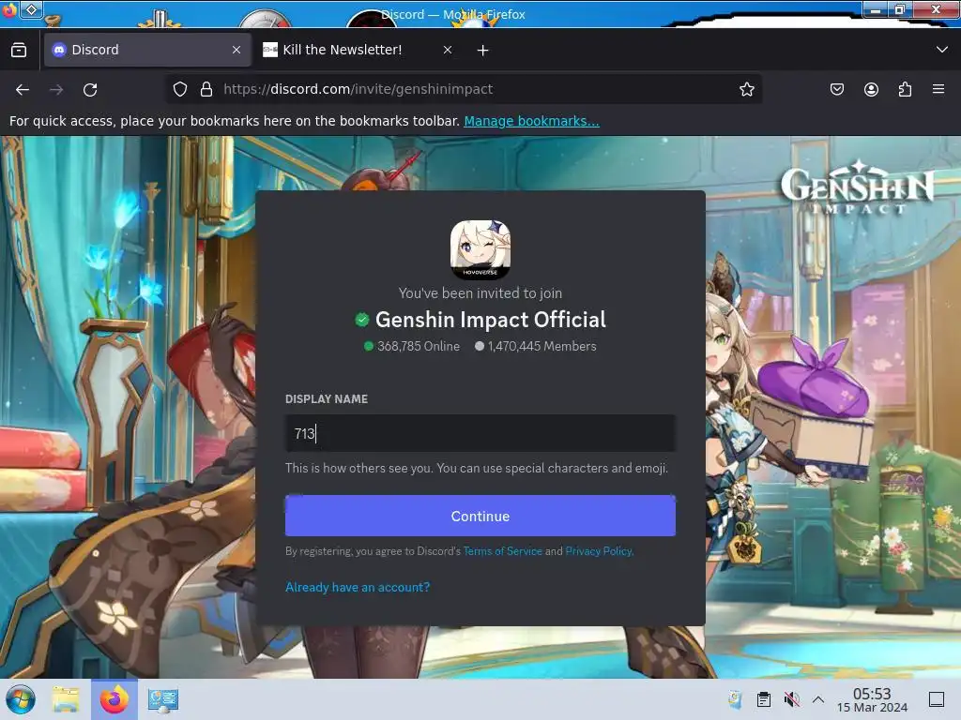This screenshot has height=720, width=961.
Task: Reload the current Discord page
Action: [90, 89]
